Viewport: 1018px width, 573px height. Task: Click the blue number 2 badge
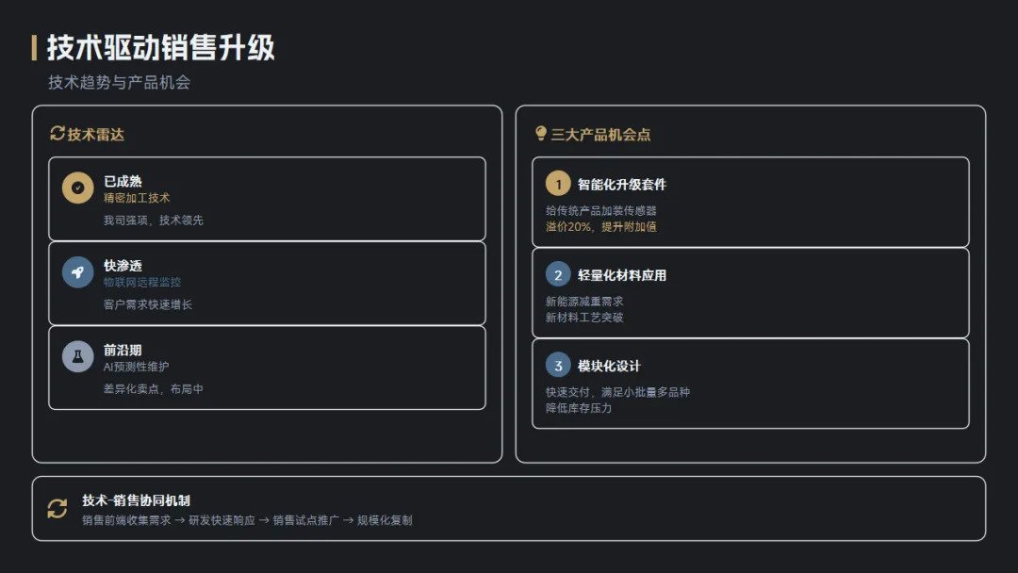tap(558, 274)
